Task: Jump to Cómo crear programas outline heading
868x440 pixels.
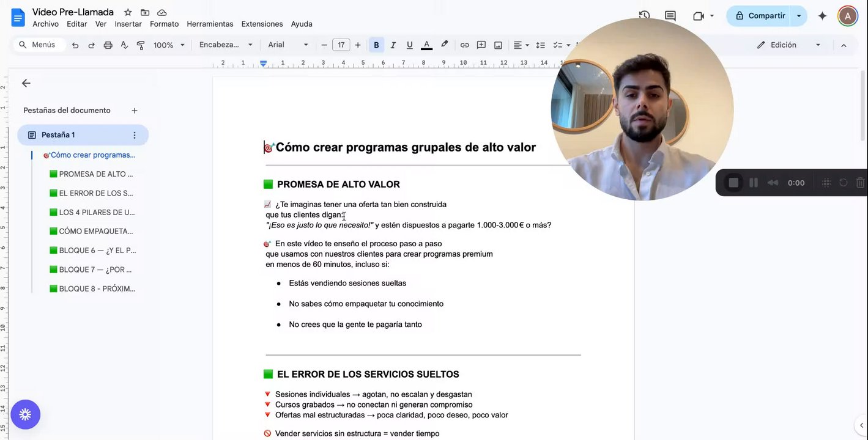Action: [89, 155]
